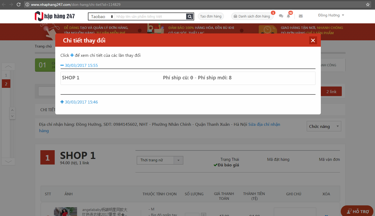Close the Chi tiết thay đổi dialog

pos(313,40)
